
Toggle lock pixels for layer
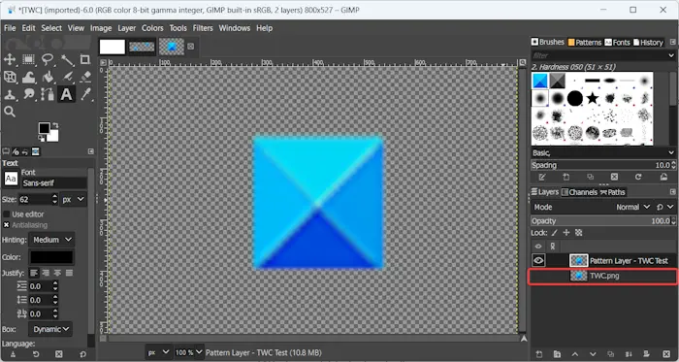(x=554, y=233)
